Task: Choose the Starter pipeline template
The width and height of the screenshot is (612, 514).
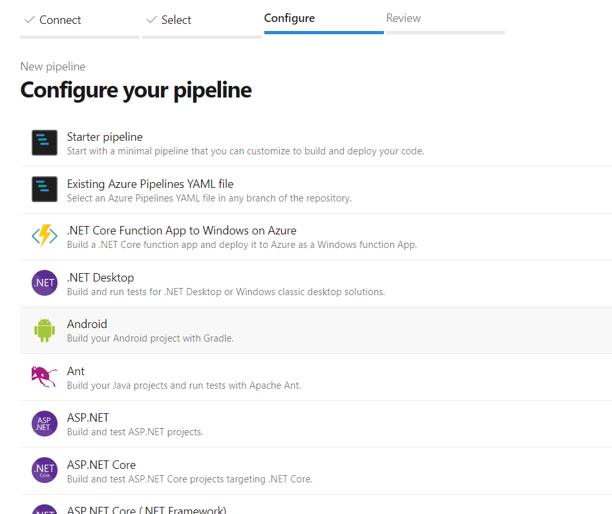Action: [x=105, y=137]
